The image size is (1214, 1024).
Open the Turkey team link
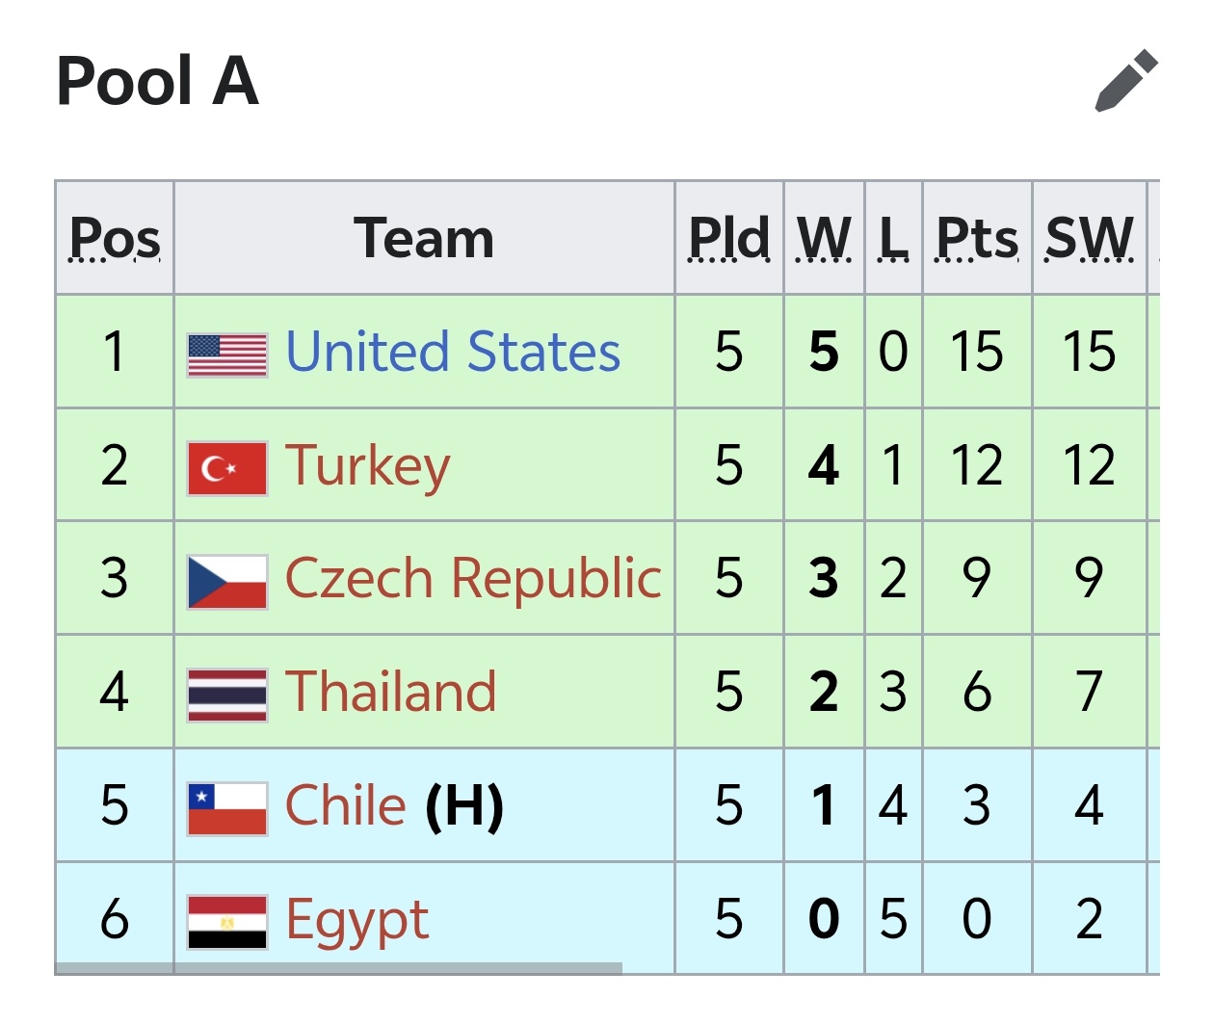pyautogui.click(x=368, y=466)
